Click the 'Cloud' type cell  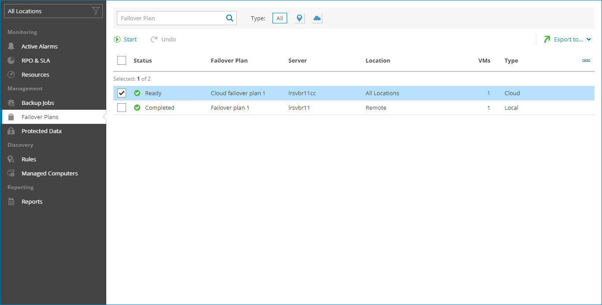point(512,93)
